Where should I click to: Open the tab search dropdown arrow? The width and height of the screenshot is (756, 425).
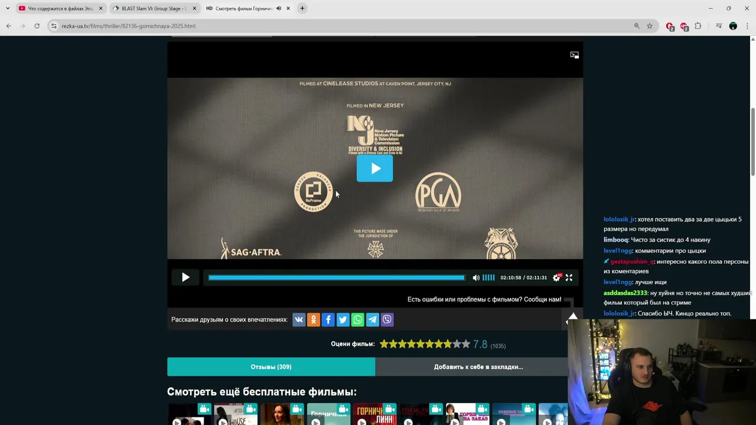[x=7, y=8]
